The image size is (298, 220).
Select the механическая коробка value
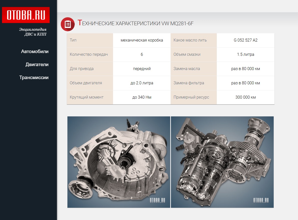click(x=142, y=40)
